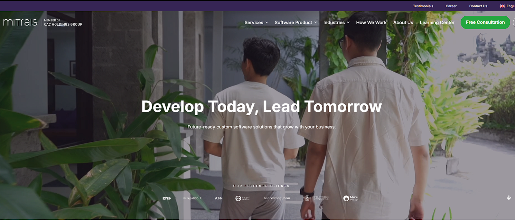Expand the Services dropdown menu
Viewport: 515px width, 220px height.
(x=256, y=22)
